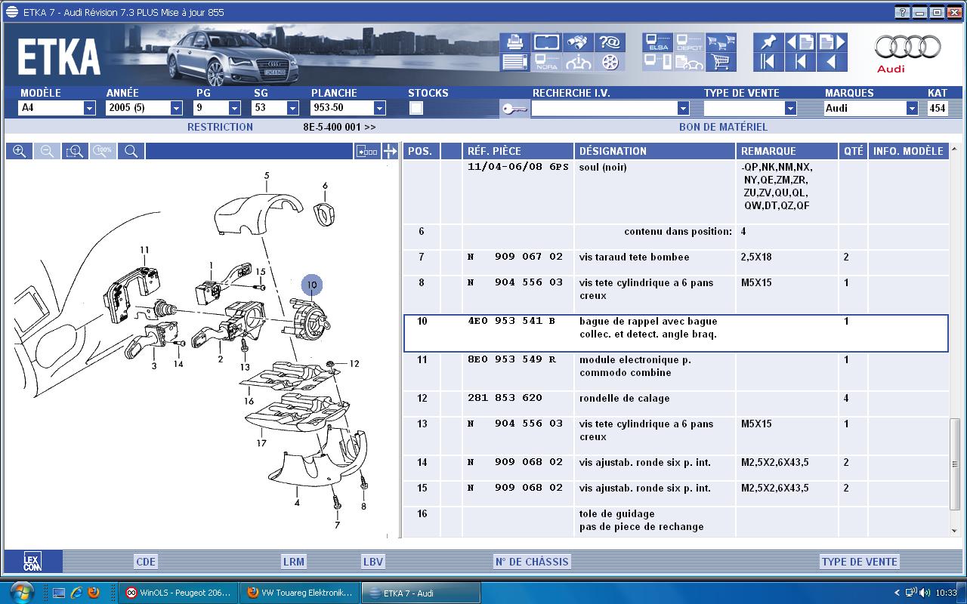
Task: Open the BON DE MATÉRIEL tab
Action: [723, 127]
